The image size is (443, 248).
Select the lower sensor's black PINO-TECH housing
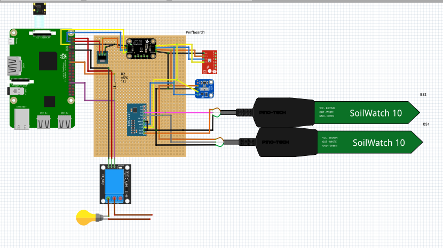[287, 142]
